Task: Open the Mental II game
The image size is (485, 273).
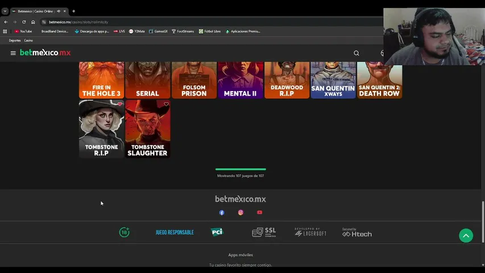Action: 241,80
